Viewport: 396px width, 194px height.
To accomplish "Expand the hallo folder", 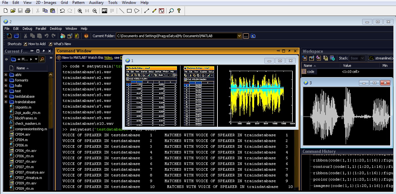I will point(6,86).
